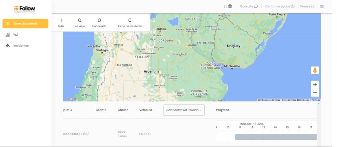The width and height of the screenshot is (337, 147).
Task: Sort by trip number column arrow
Action: [71, 110]
